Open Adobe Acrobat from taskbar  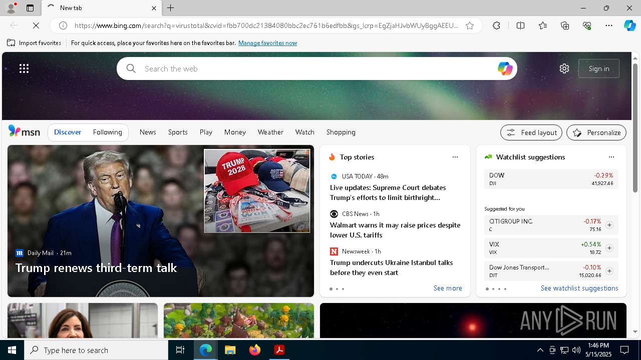279,350
